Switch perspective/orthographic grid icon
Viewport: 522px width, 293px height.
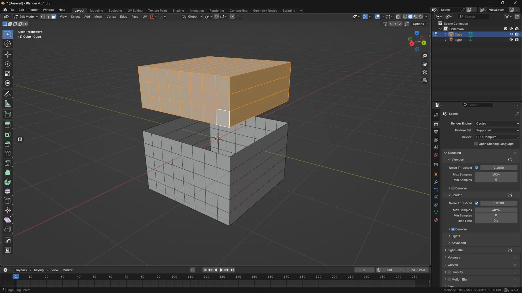[x=424, y=80]
